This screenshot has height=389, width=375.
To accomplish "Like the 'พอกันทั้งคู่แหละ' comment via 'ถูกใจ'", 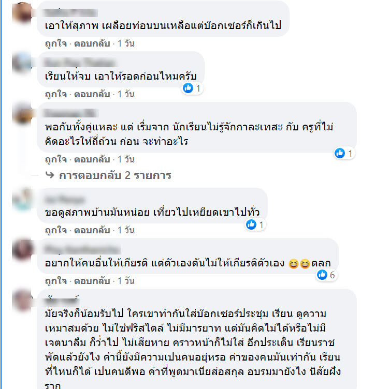I will (56, 159).
